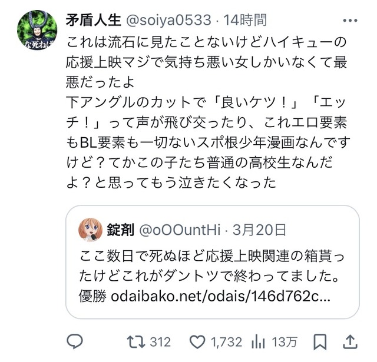Open the @soiya0533 handle

point(168,20)
